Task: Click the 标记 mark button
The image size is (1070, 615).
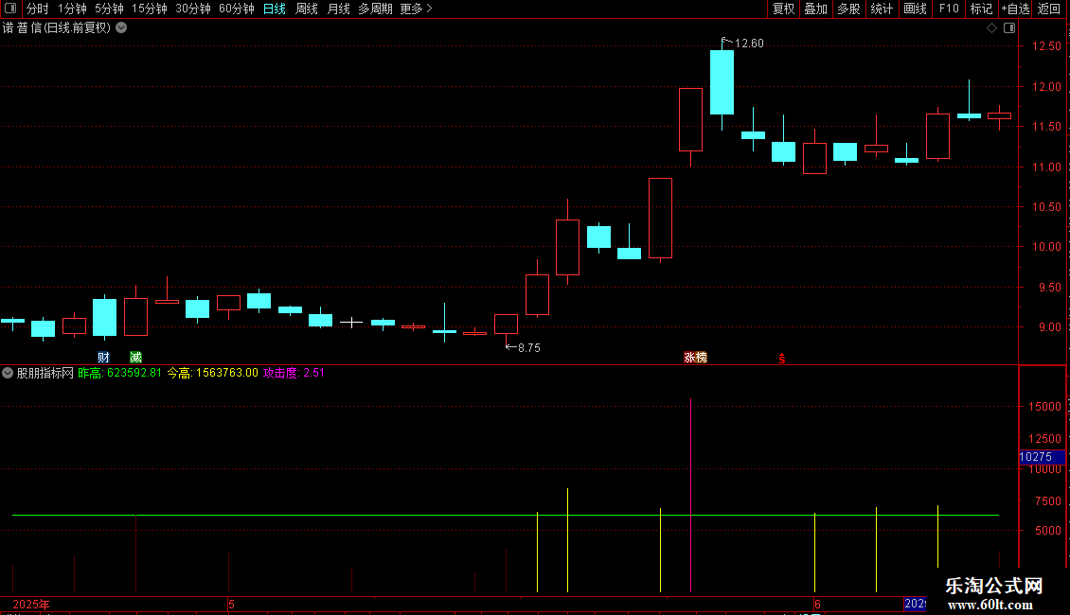Action: (x=981, y=9)
